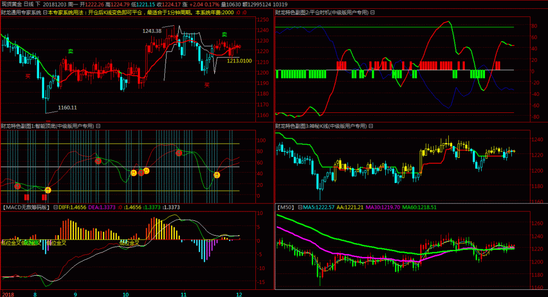548x297 pixels.
Task: Click the 1243.38 high price label
Action: click(x=152, y=31)
